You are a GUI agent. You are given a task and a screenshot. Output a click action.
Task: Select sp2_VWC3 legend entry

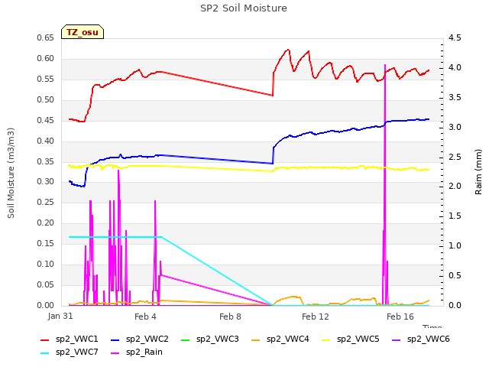coord(210,339)
